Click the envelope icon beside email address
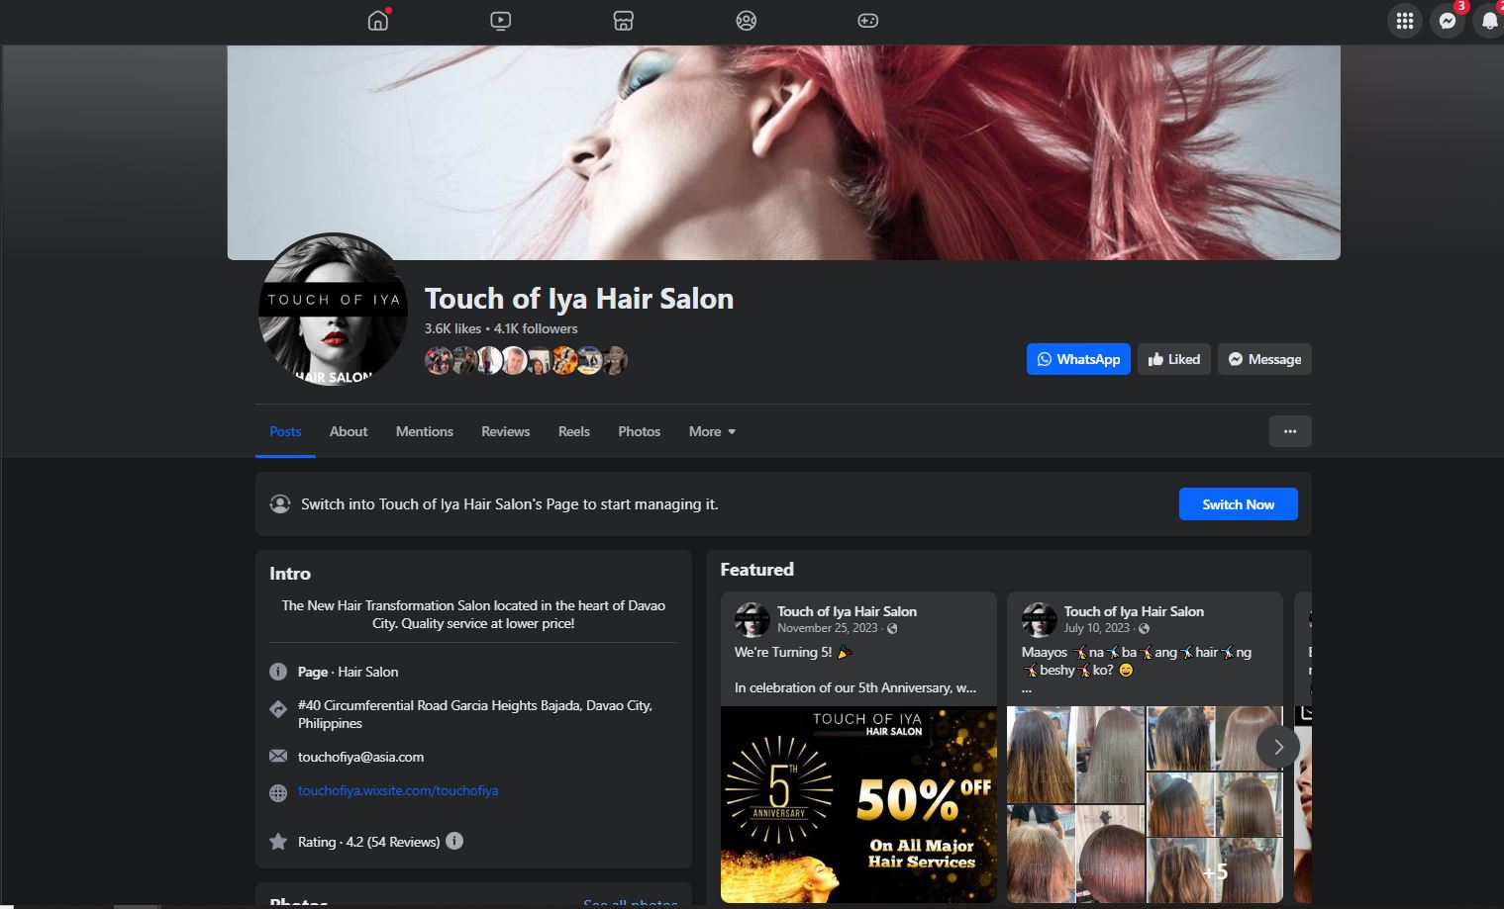 (278, 757)
